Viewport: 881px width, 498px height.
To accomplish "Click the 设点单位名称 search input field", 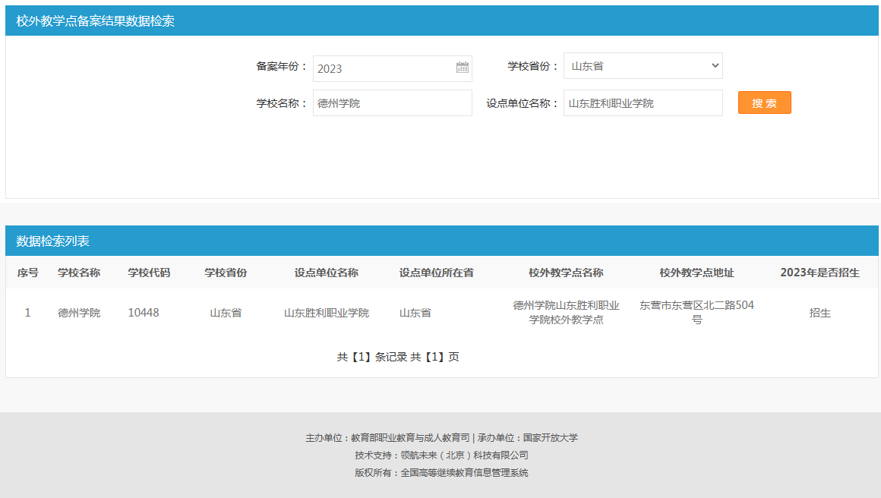I will [643, 103].
